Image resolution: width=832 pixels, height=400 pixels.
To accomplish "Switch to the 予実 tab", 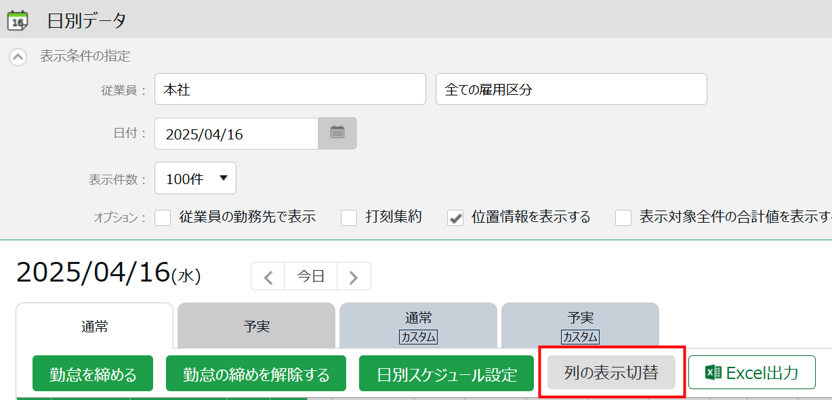I will point(257,326).
